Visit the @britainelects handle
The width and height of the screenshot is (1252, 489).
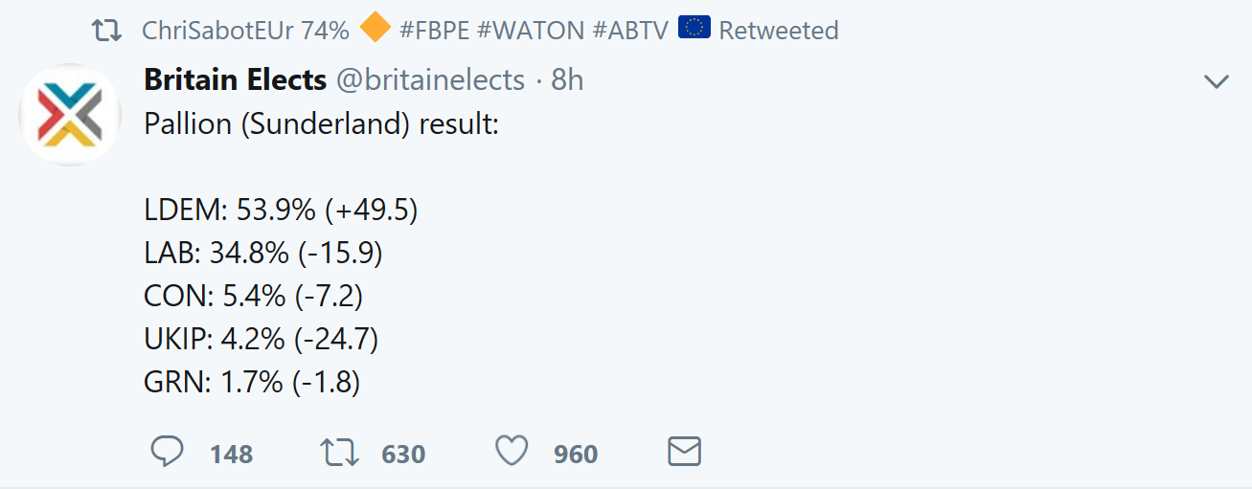[x=430, y=79]
